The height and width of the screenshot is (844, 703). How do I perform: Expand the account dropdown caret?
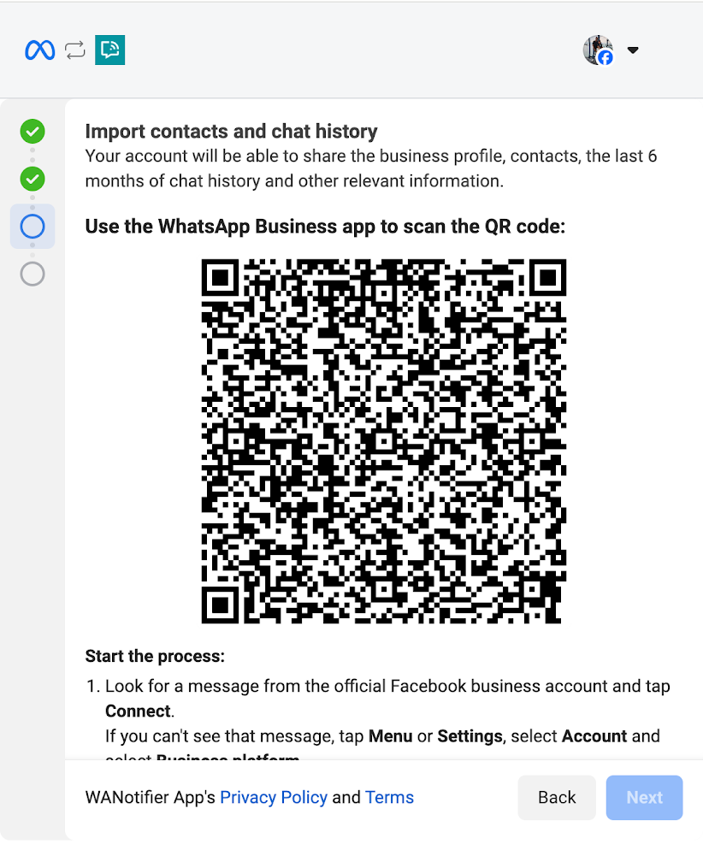(x=633, y=50)
